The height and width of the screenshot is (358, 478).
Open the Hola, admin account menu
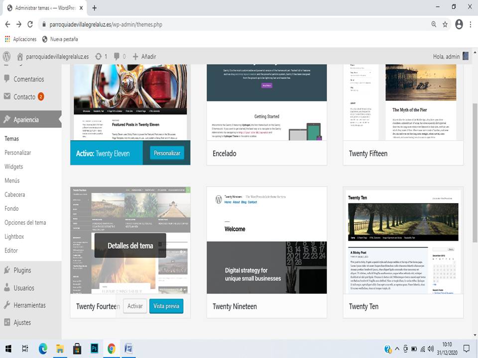click(451, 56)
